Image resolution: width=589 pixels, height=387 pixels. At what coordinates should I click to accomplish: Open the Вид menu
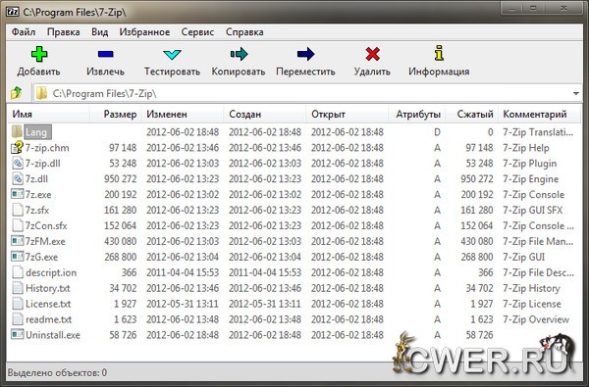point(99,32)
